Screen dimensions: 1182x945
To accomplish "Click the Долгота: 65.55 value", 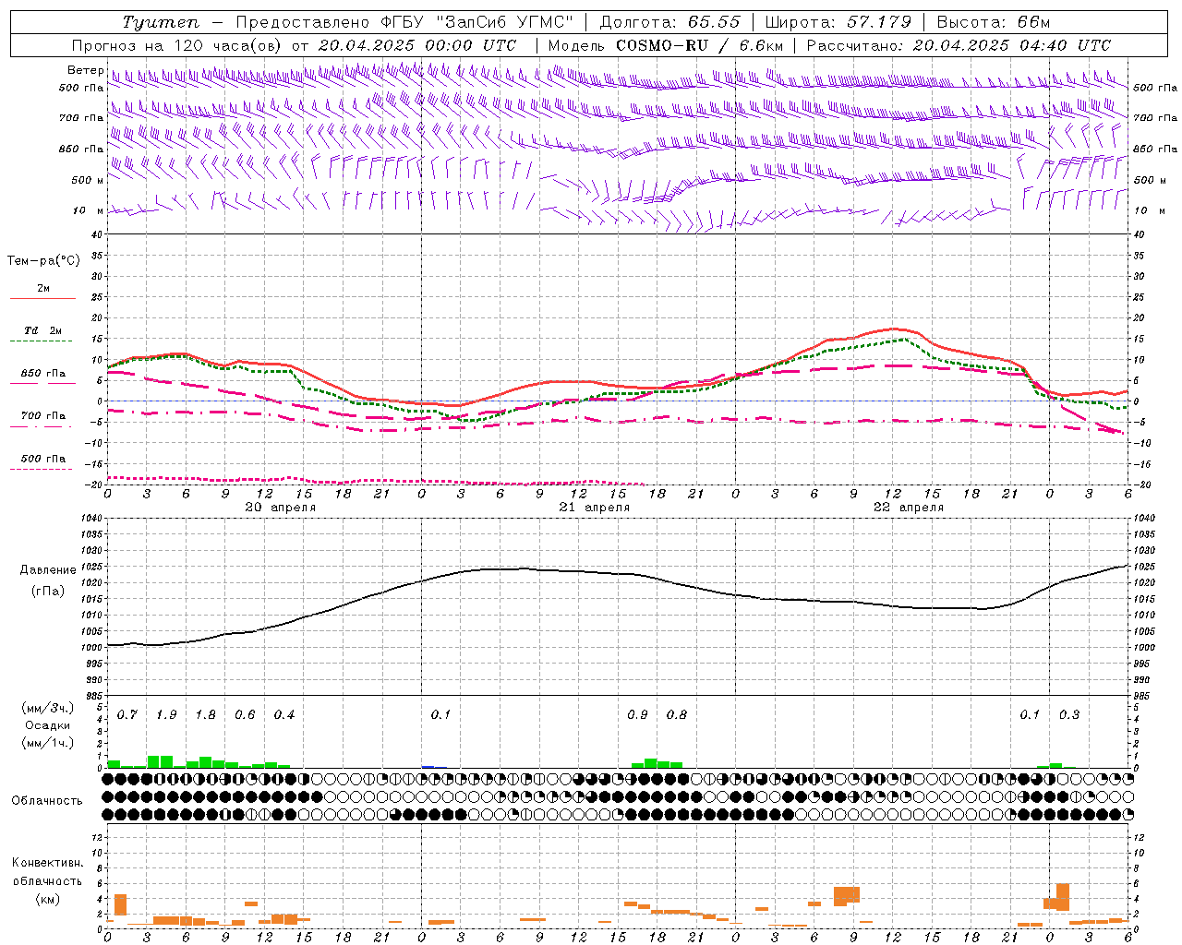I will pyautogui.click(x=670, y=22).
